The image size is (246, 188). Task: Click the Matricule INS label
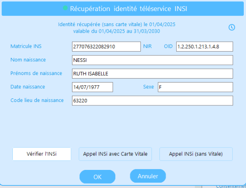(26, 46)
